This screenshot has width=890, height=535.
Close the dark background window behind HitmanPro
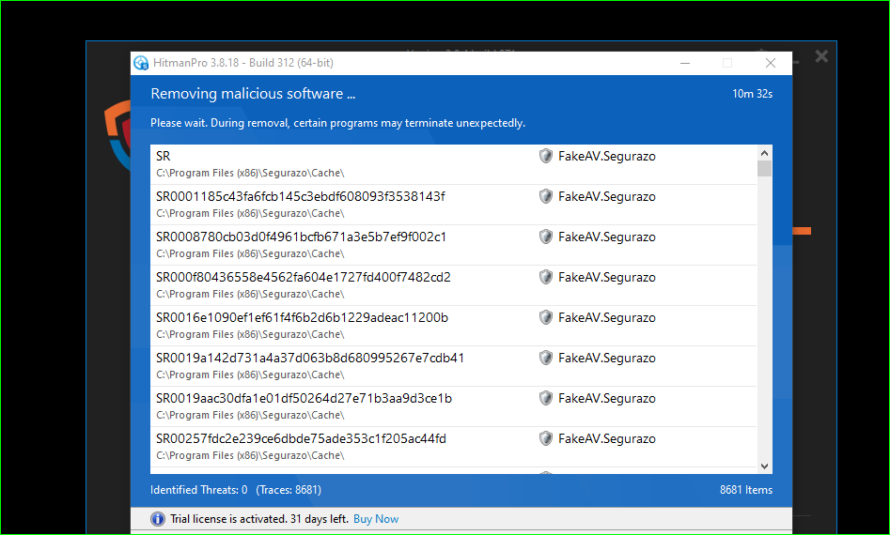pos(821,56)
